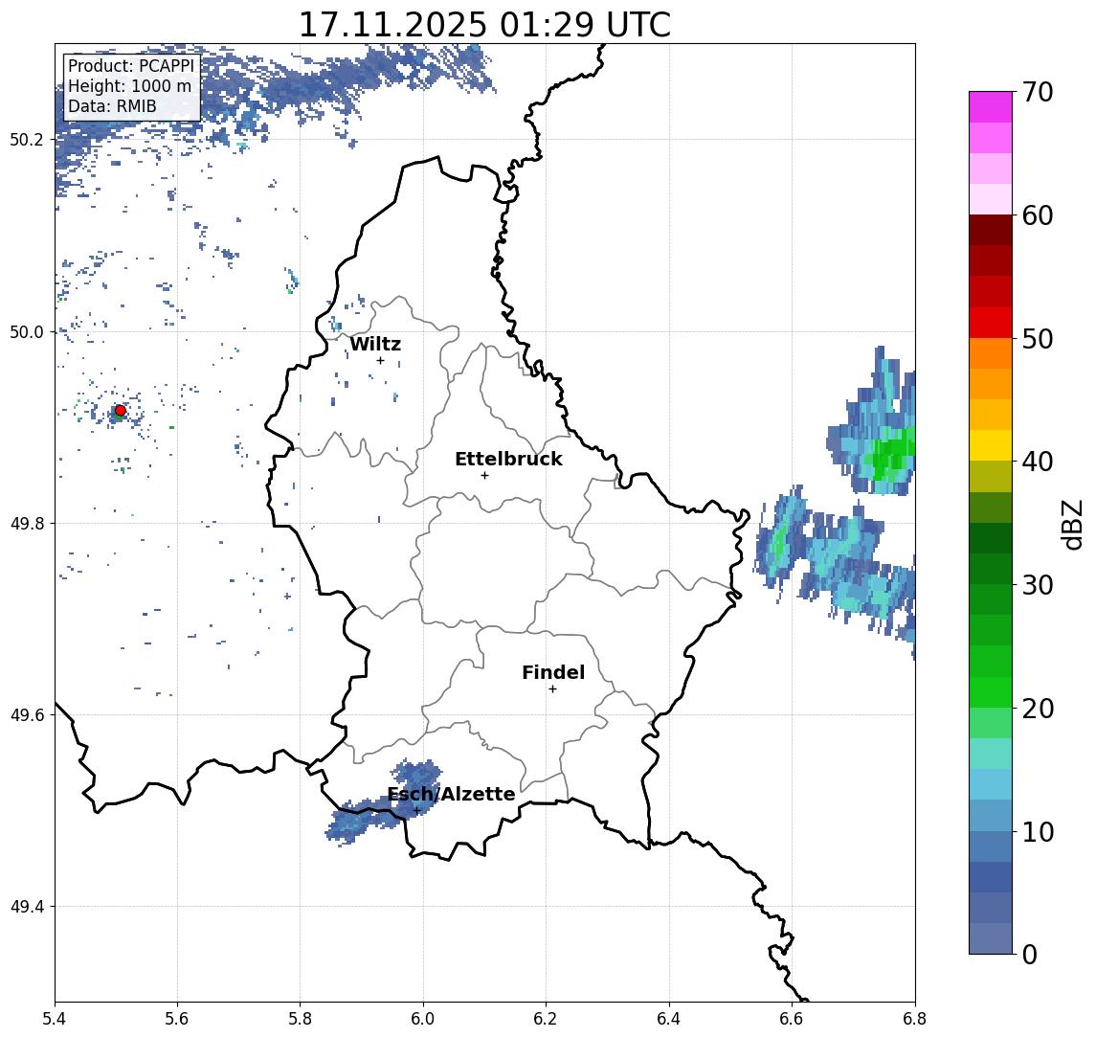Click the 20 tick on colorbar
Viewport: 1096px width, 1038px height.
1038,708
